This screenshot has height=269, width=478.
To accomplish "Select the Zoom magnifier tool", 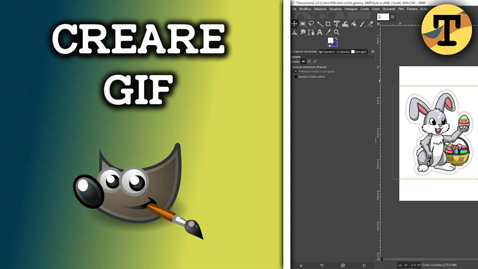I will point(336,33).
